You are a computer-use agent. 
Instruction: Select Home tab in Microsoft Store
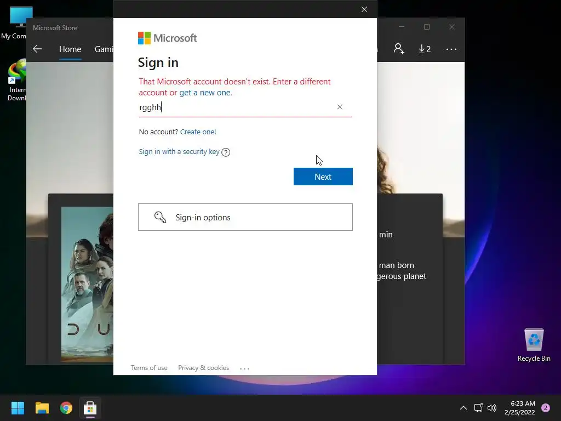[70, 49]
